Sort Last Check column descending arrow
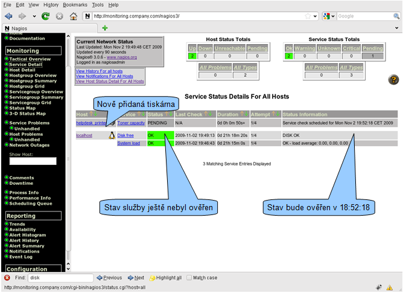The image size is (403, 293). tap(210, 114)
